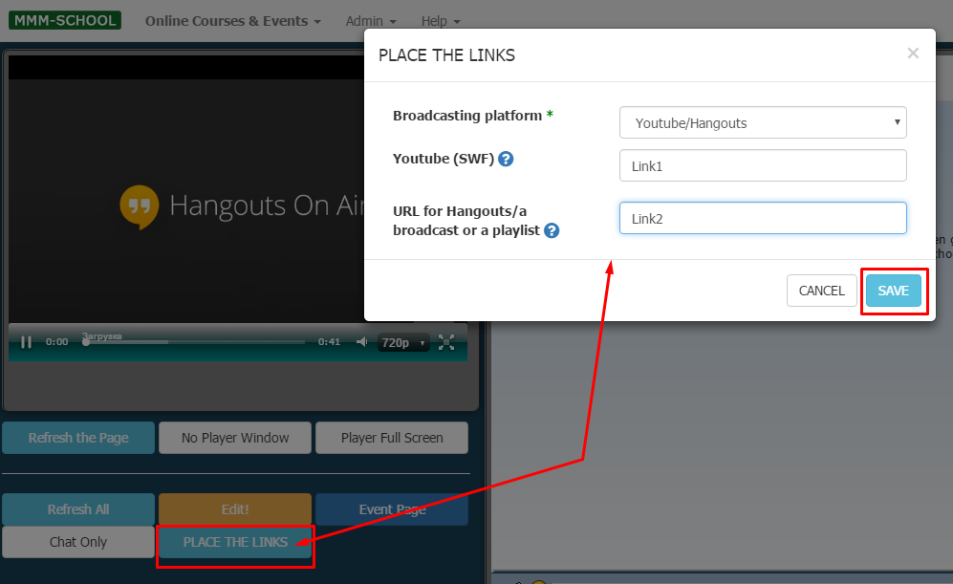The image size is (953, 584).
Task: Open the 720p quality dropdown
Action: click(403, 343)
